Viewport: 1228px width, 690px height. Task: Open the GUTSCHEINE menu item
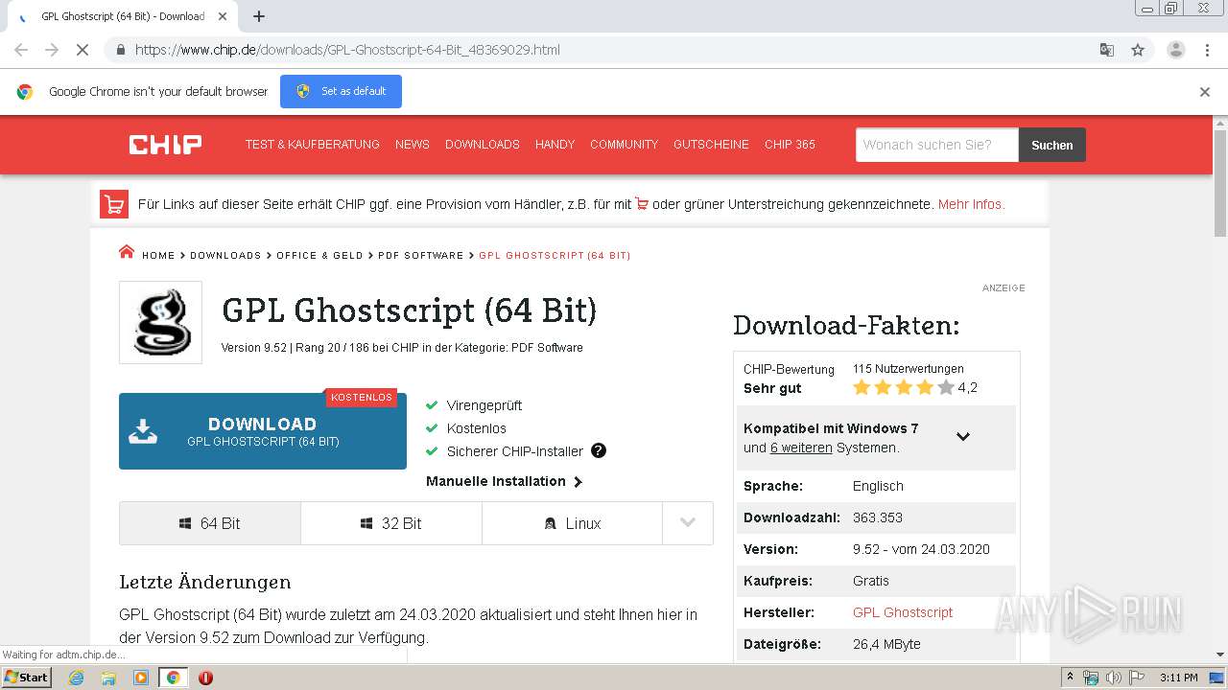(x=711, y=145)
